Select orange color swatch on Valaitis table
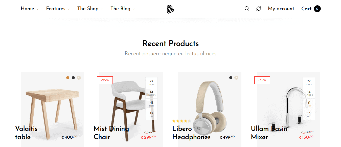This screenshot has height=147, width=341. pyautogui.click(x=68, y=78)
